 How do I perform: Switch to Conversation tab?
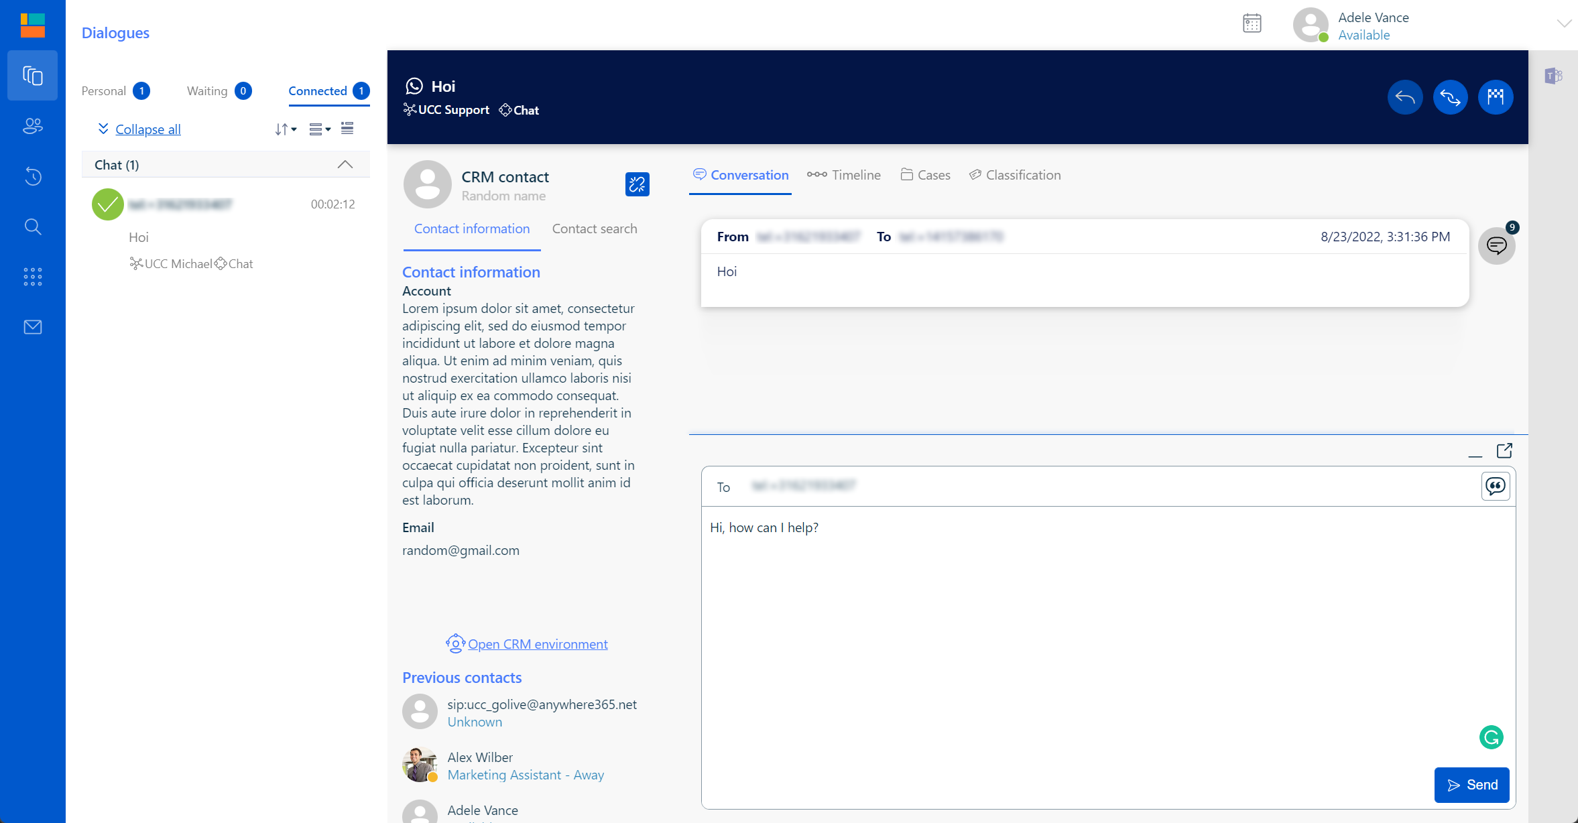[x=740, y=175]
